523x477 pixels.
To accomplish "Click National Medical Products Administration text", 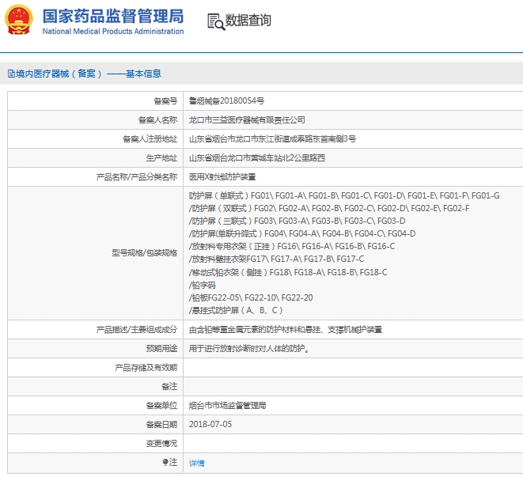I will [x=113, y=32].
